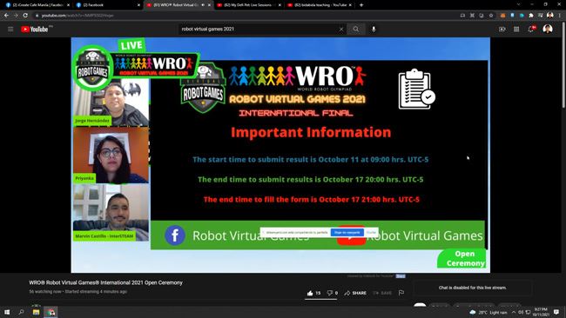Dislike the video with thumbs down
566x318 pixels.
[x=329, y=293]
